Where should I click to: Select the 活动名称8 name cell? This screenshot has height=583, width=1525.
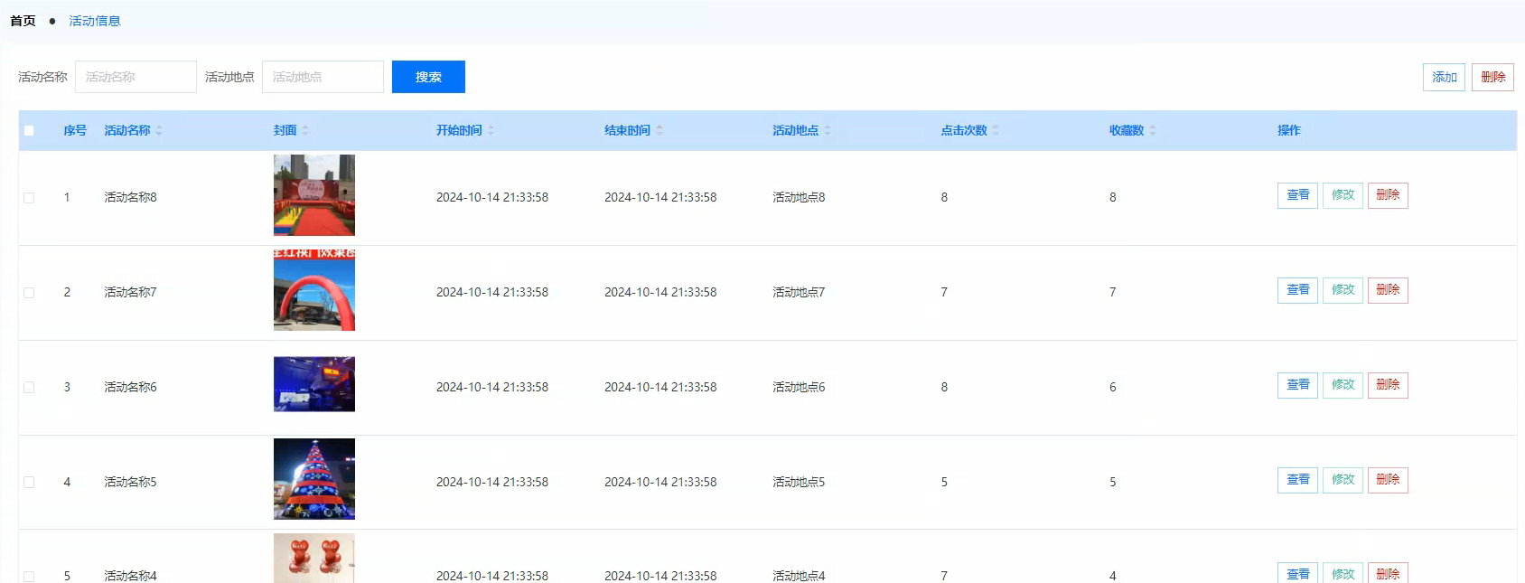[130, 197]
